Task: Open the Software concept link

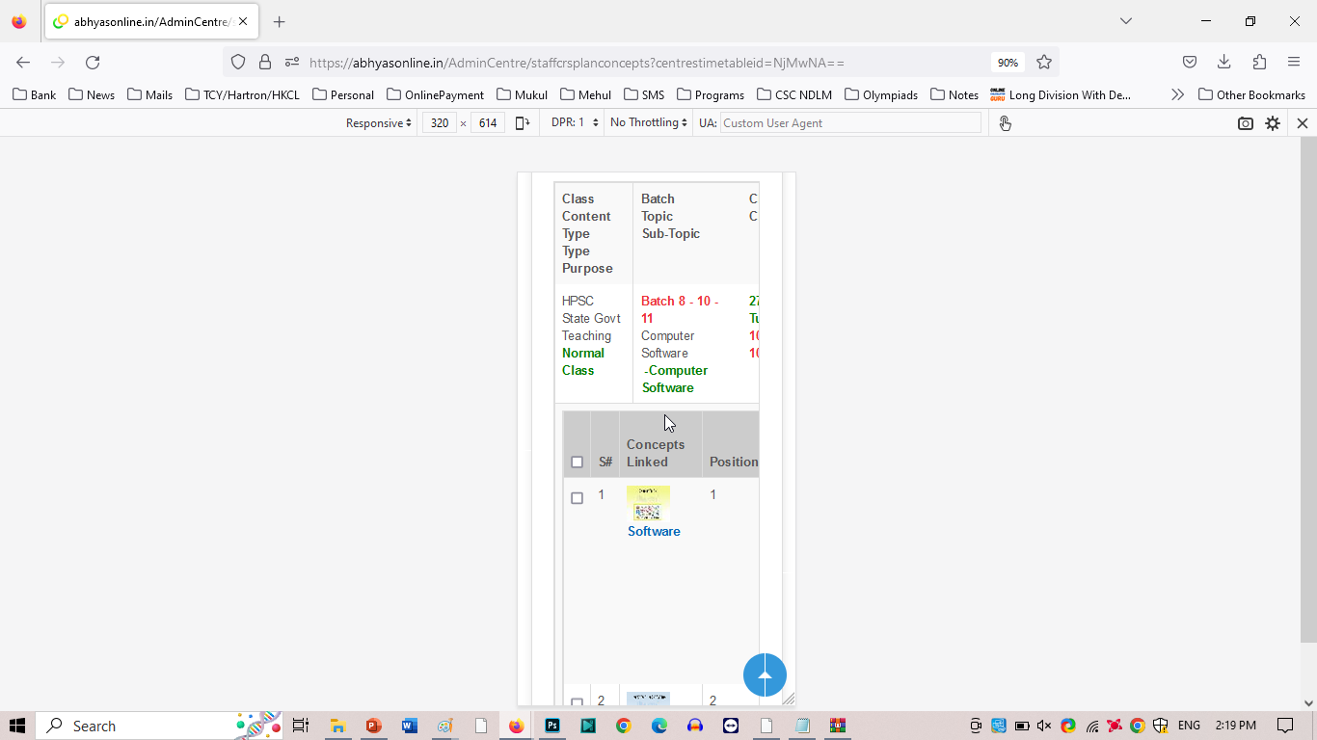Action: point(654,531)
